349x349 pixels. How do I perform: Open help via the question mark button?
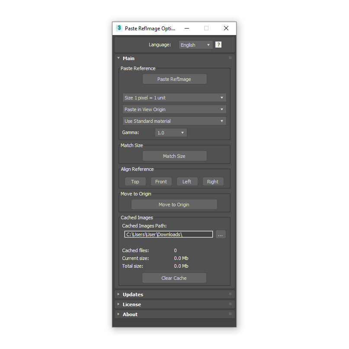218,45
